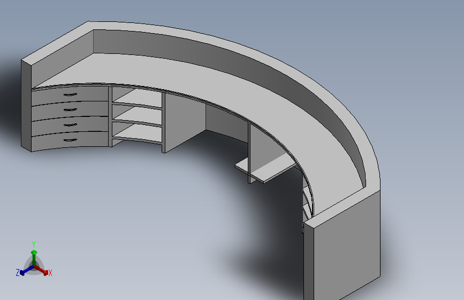
Task: Select the curved countertop work surface
Action: pyautogui.click(x=225, y=89)
